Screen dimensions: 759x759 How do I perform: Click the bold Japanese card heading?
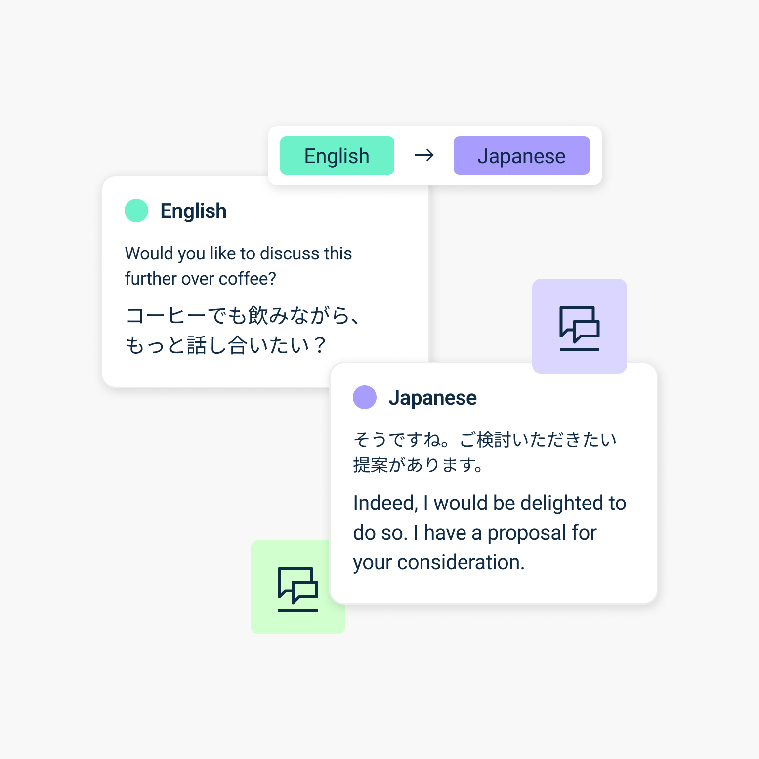click(x=432, y=398)
